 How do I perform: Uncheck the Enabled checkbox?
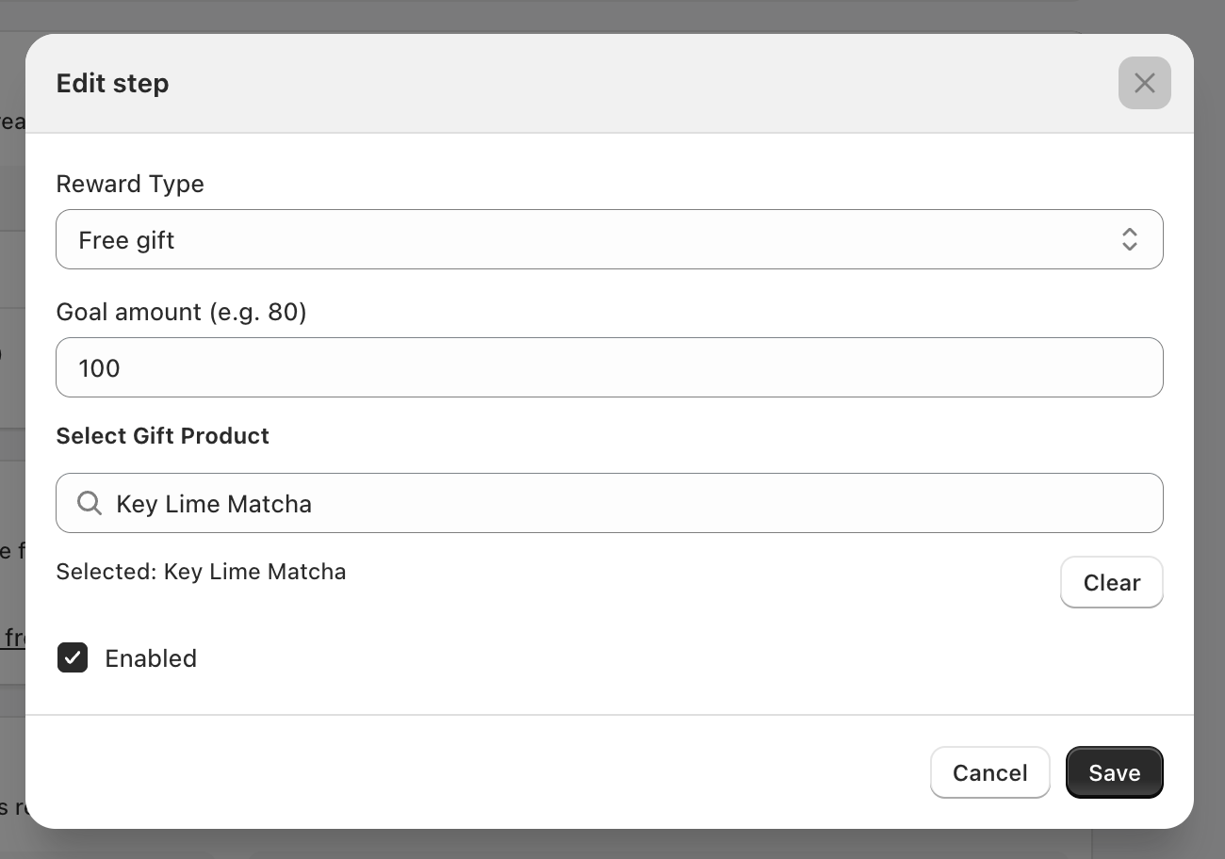73,657
